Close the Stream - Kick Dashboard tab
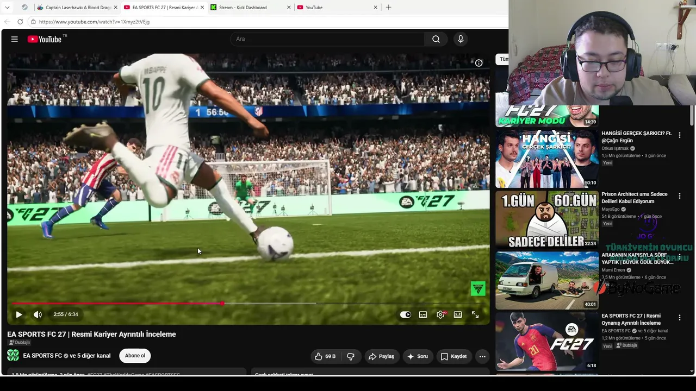The width and height of the screenshot is (696, 391). click(x=289, y=8)
